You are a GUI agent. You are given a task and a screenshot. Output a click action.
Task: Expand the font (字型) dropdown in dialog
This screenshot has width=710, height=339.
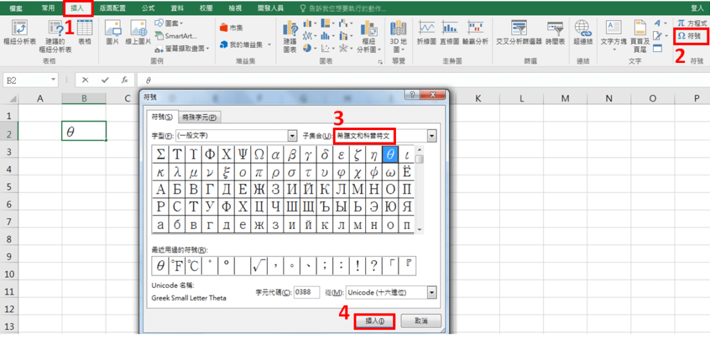click(292, 136)
